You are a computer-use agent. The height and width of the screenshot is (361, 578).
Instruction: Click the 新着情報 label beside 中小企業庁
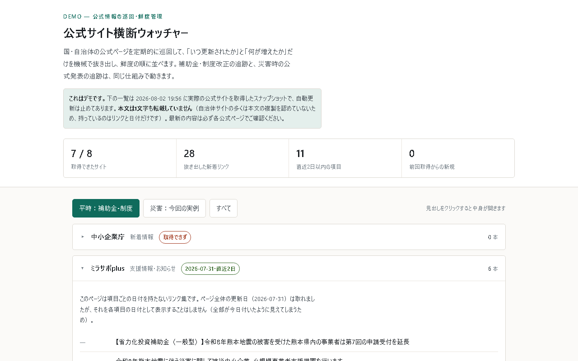(x=142, y=237)
